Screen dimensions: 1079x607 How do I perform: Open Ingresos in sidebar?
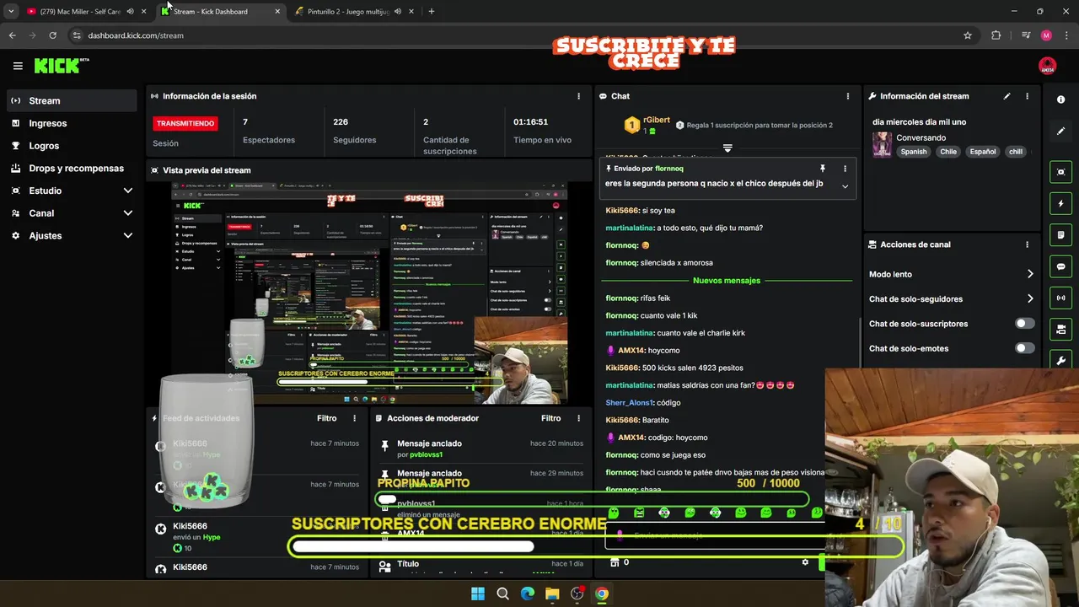(x=72, y=123)
